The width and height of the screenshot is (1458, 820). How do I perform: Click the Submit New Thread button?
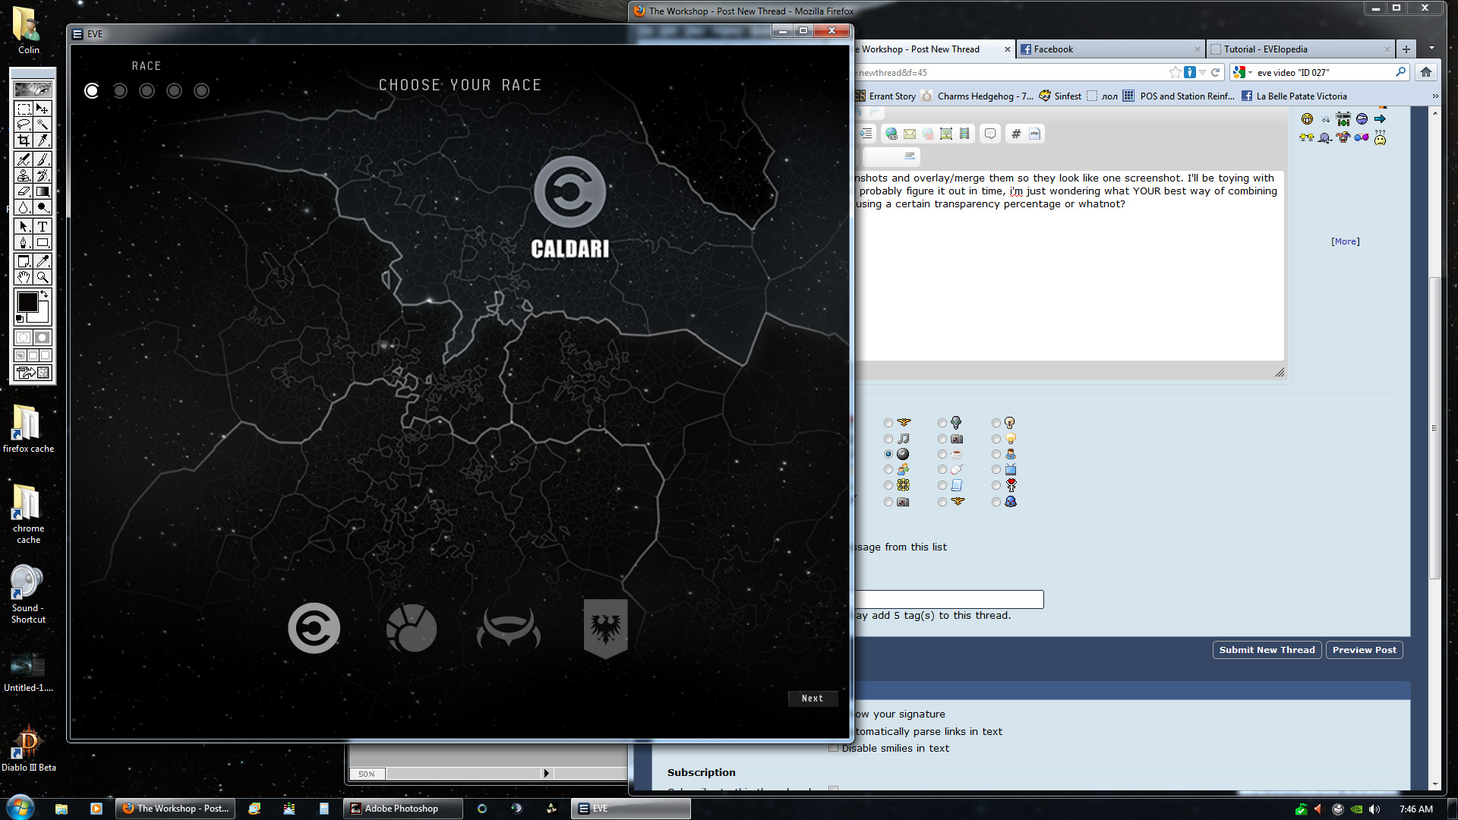click(x=1267, y=650)
